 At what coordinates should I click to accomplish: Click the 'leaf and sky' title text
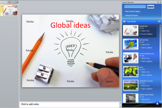click(x=144, y=40)
